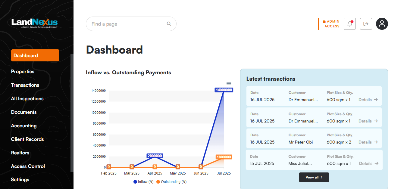Open Details for the Mr Peter Obi transaction
The width and height of the screenshot is (407, 189).
pos(368,142)
